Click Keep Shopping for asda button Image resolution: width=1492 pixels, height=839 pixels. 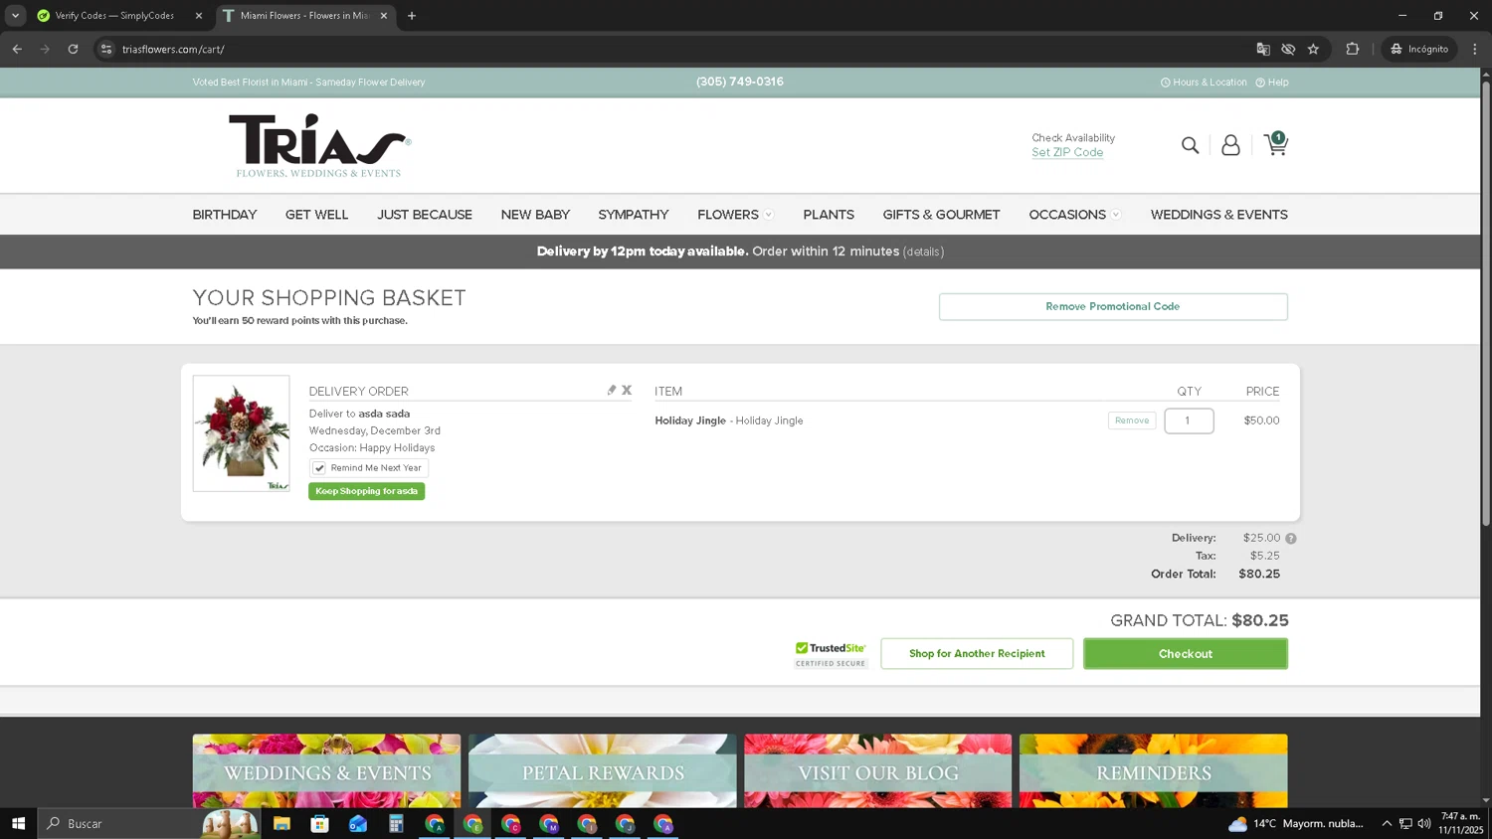point(366,491)
